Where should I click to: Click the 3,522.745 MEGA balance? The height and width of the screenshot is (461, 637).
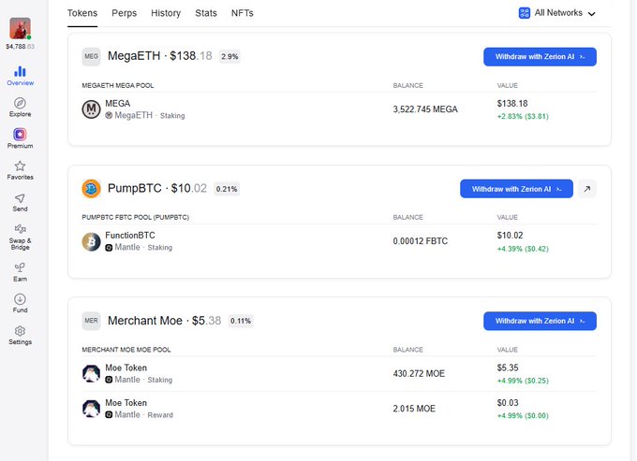[x=425, y=109]
